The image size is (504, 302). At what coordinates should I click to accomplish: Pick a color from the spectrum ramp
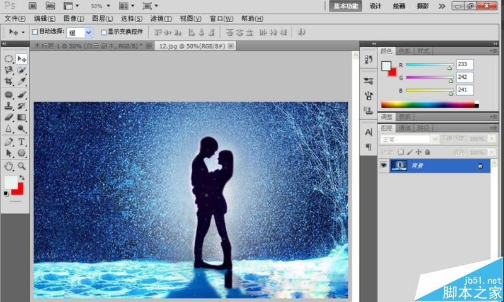pos(430,105)
